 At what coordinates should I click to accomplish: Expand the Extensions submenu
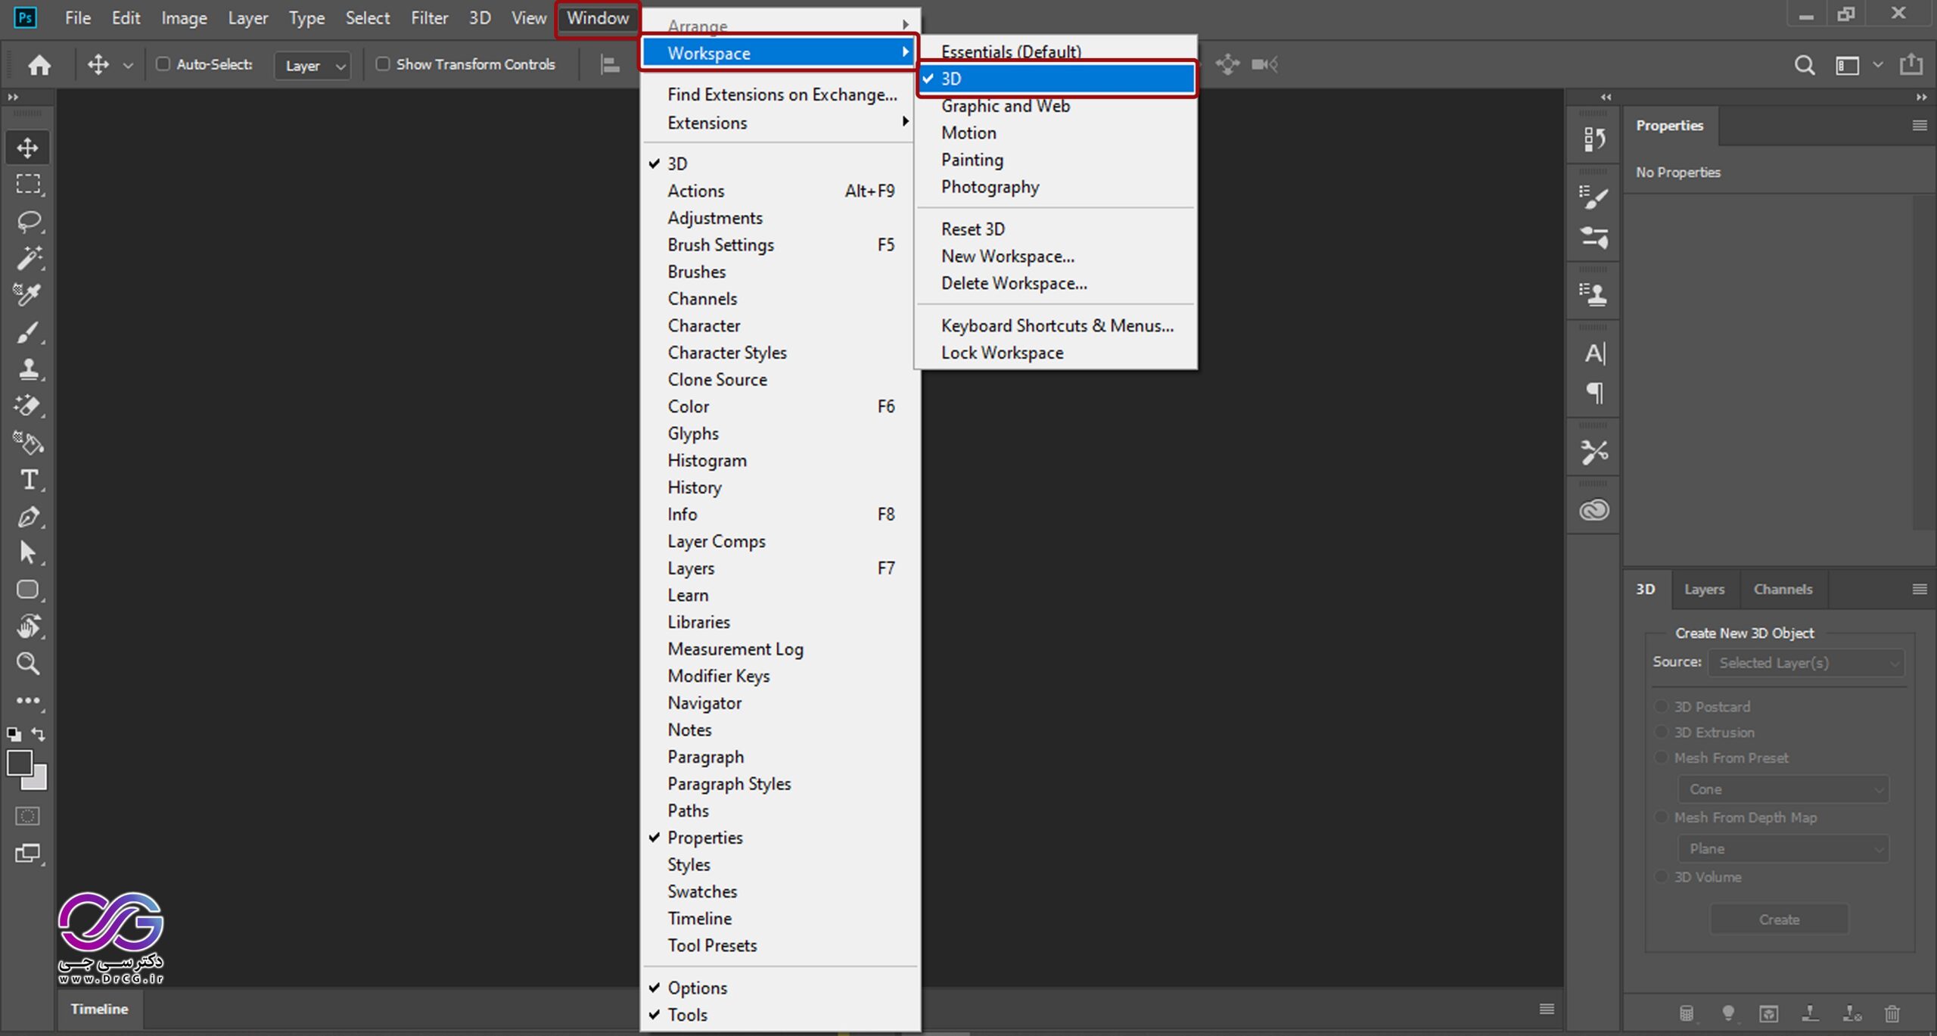[779, 123]
